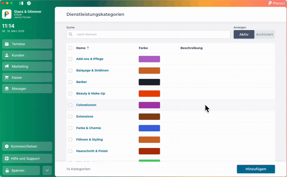Go to the Marketing section

click(x=27, y=66)
